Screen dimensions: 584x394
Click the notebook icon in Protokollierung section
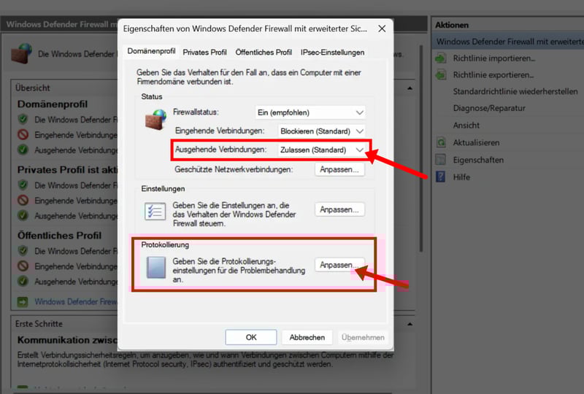(x=155, y=267)
